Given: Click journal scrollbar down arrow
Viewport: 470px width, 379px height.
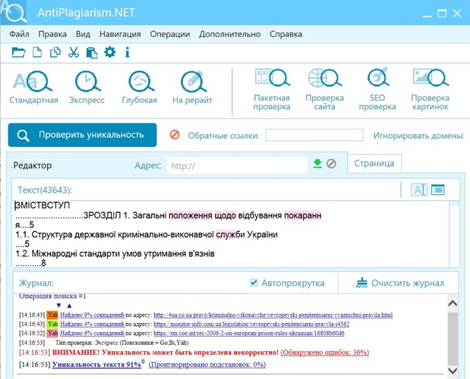Looking at the screenshot, I should pos(453,371).
